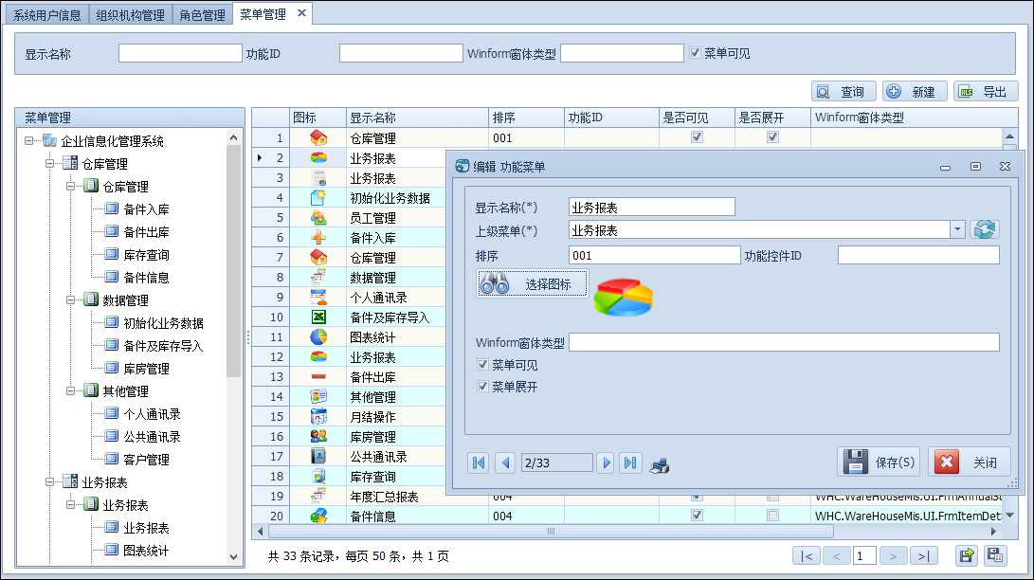1034x580 pixels.
Task: Click grid pager next page arrow
Action: 893,556
